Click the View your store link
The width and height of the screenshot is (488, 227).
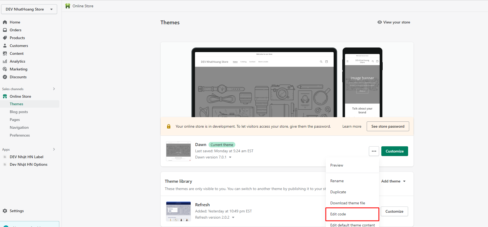396,22
